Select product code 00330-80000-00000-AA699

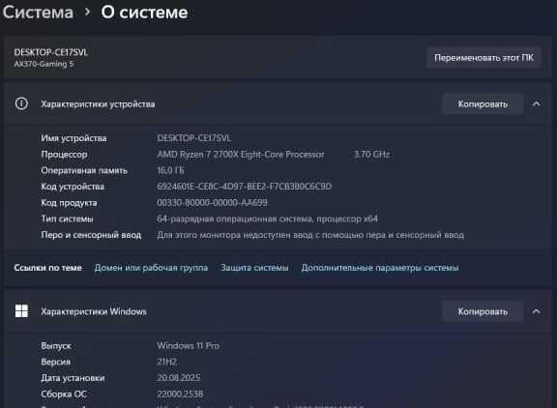(212, 202)
